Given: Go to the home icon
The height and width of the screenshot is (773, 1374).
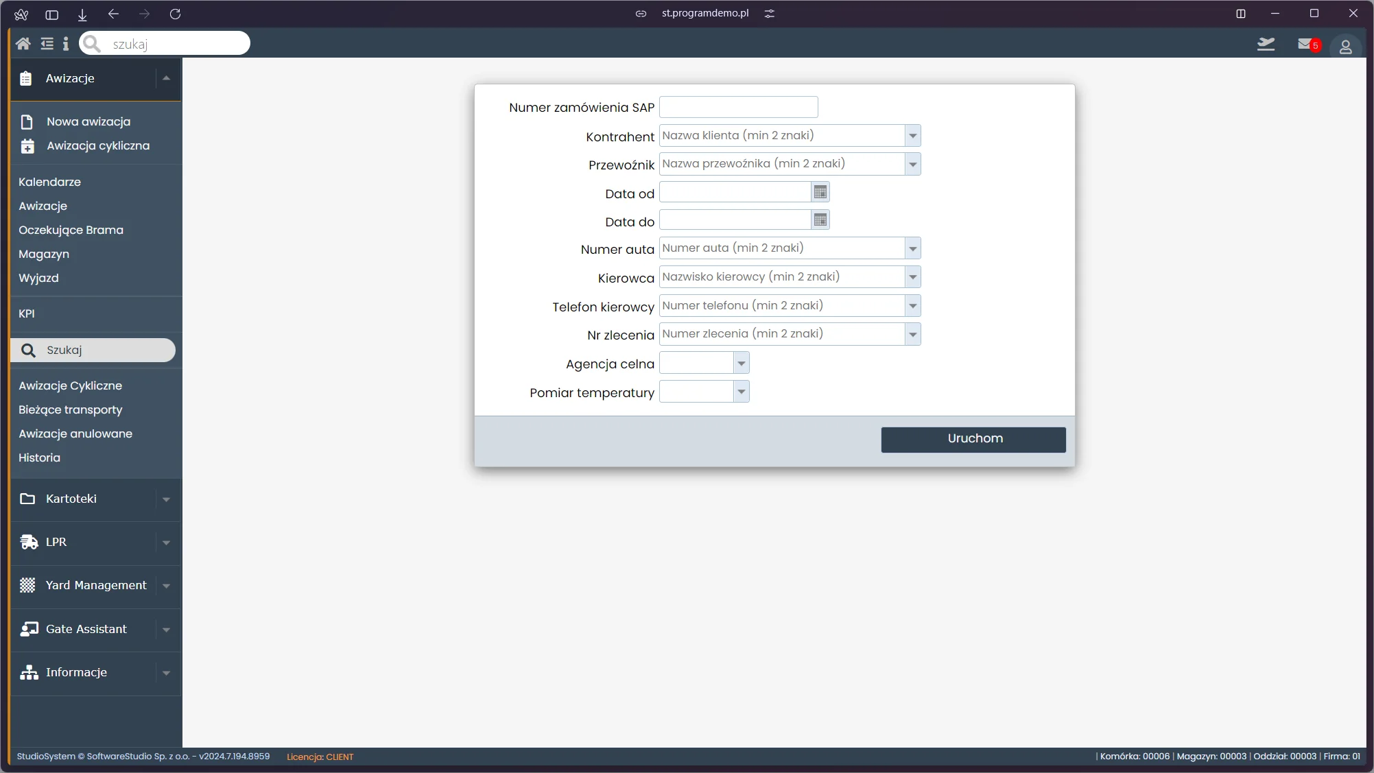Looking at the screenshot, I should tap(23, 44).
